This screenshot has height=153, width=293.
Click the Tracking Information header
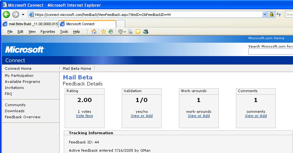(x=91, y=133)
